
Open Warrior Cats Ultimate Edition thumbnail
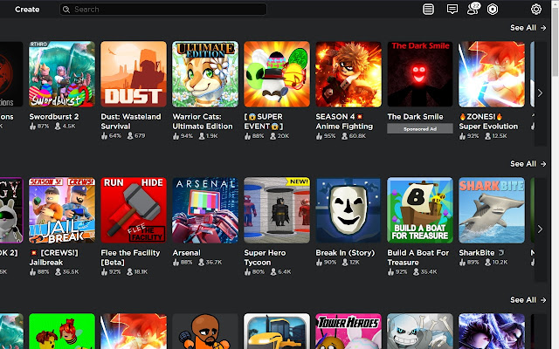click(205, 74)
